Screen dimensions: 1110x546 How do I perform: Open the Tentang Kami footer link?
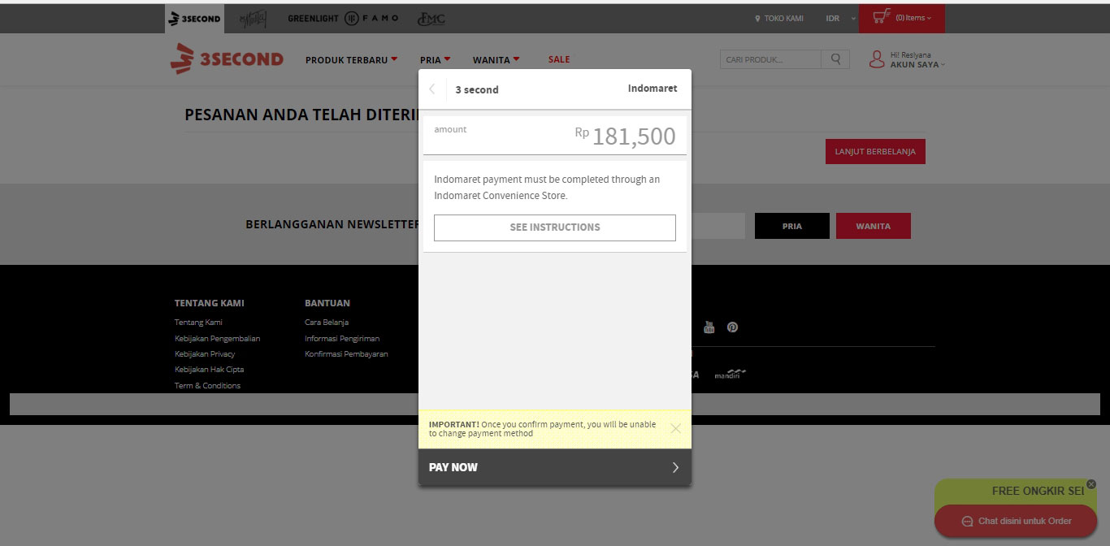[198, 323]
